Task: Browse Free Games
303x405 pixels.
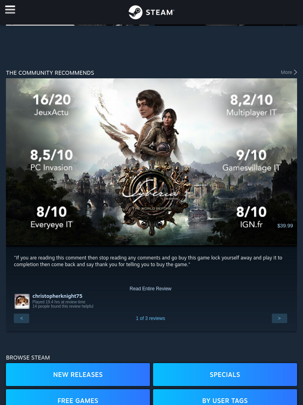Action: pyautogui.click(x=78, y=398)
